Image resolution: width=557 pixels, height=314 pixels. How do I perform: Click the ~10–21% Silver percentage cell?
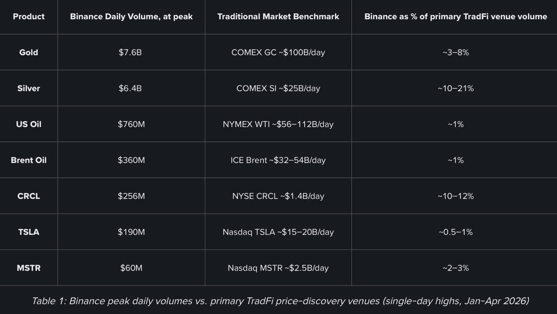click(x=456, y=88)
